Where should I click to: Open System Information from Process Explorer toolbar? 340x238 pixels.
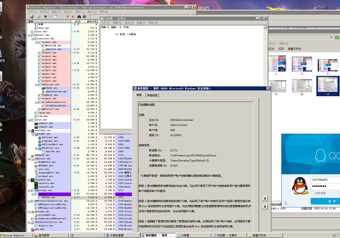coord(46,17)
